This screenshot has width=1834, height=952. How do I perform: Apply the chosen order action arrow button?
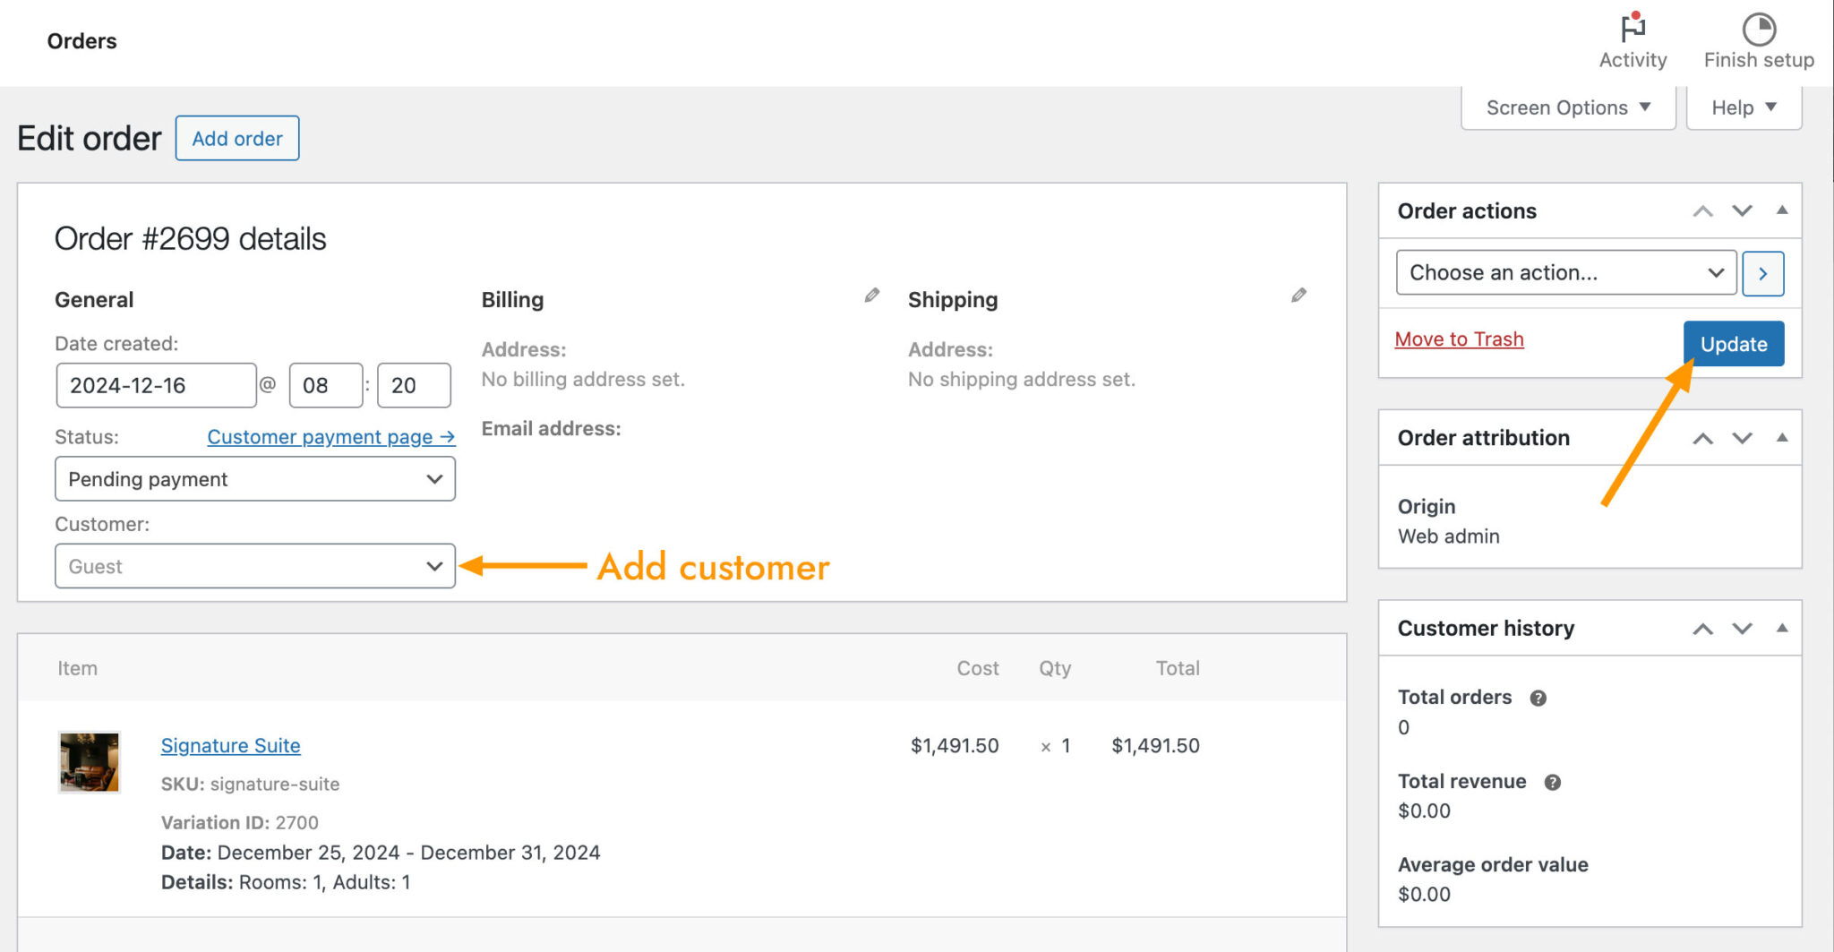click(x=1762, y=273)
